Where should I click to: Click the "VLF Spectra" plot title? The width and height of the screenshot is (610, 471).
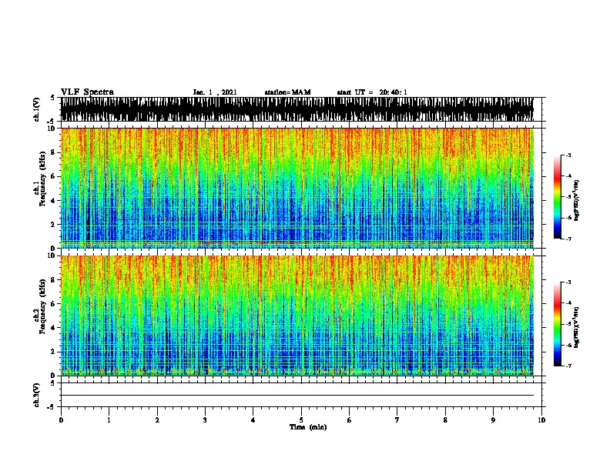(87, 92)
